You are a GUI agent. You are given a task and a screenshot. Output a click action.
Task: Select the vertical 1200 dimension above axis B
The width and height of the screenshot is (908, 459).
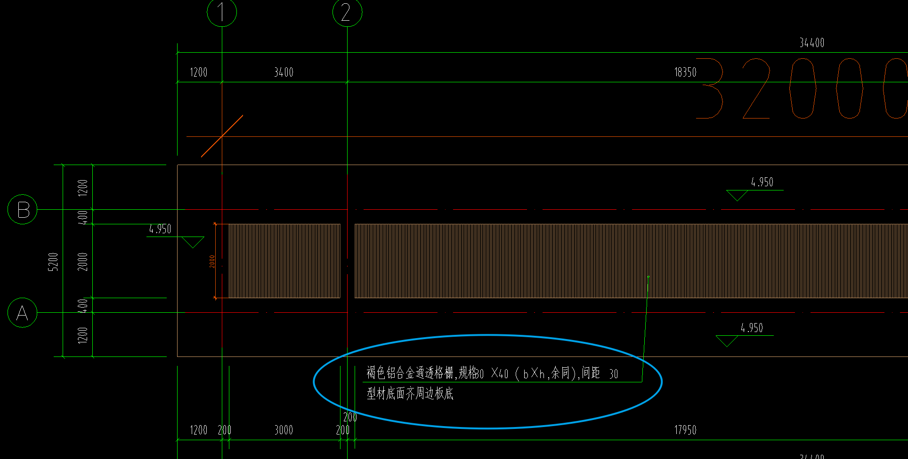tap(83, 188)
